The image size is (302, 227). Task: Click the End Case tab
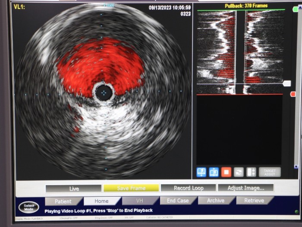click(x=178, y=201)
